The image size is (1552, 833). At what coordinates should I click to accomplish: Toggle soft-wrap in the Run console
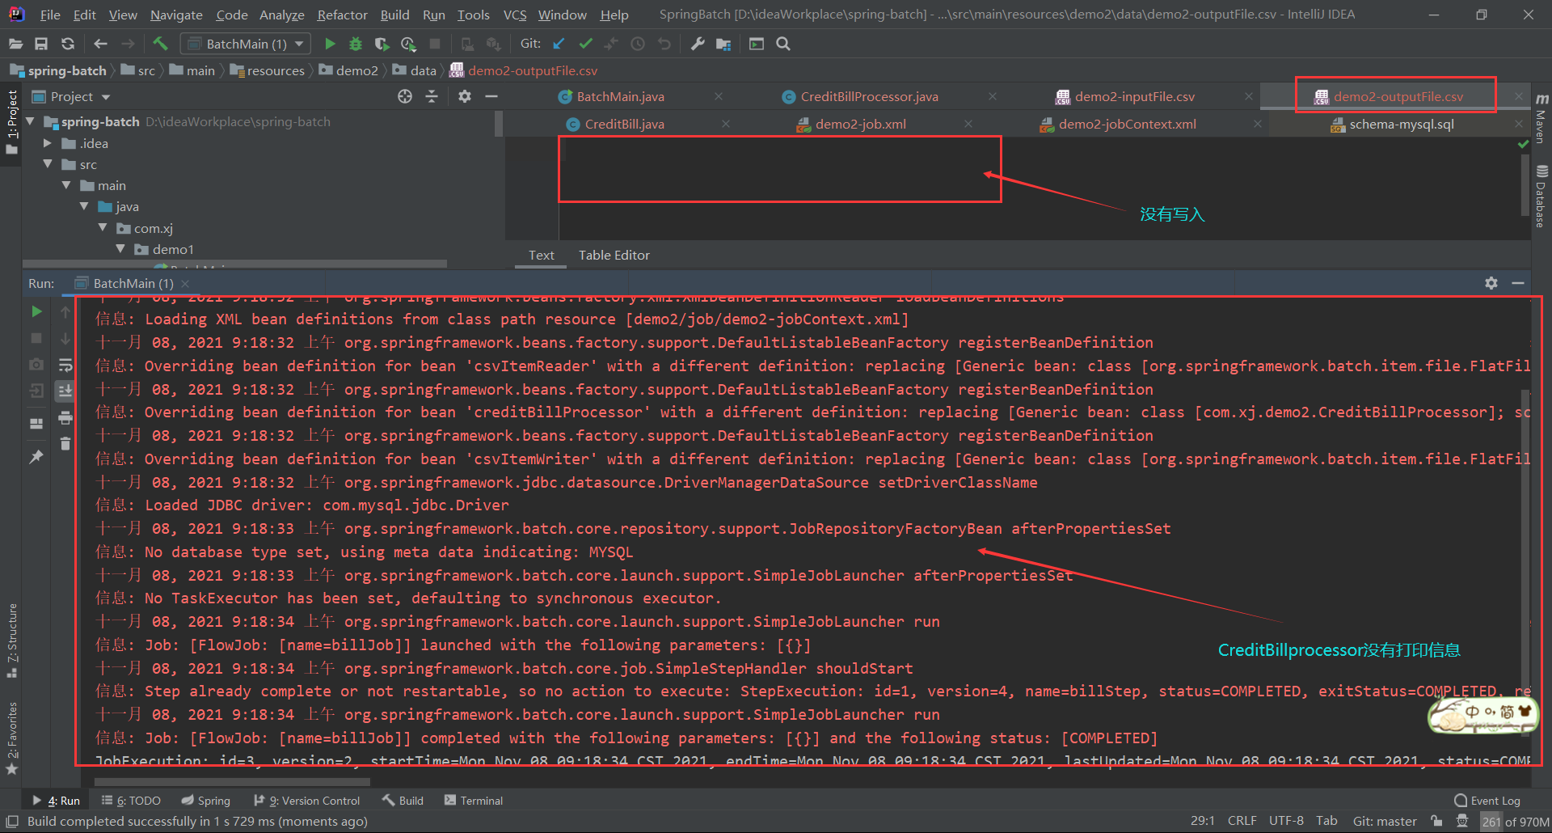point(65,364)
